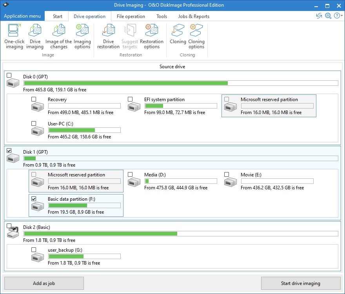Screen dimensions: 345x294
Task: Select the Media (D:) partition icon
Action: coord(134,182)
